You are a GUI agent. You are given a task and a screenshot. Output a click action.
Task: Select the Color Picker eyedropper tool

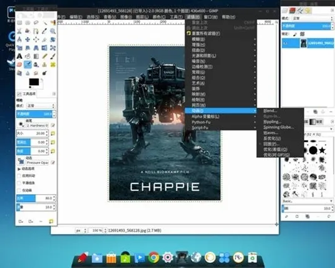[44, 31]
